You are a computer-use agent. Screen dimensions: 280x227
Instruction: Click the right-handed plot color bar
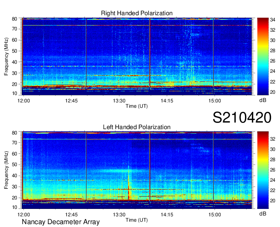(263, 56)
